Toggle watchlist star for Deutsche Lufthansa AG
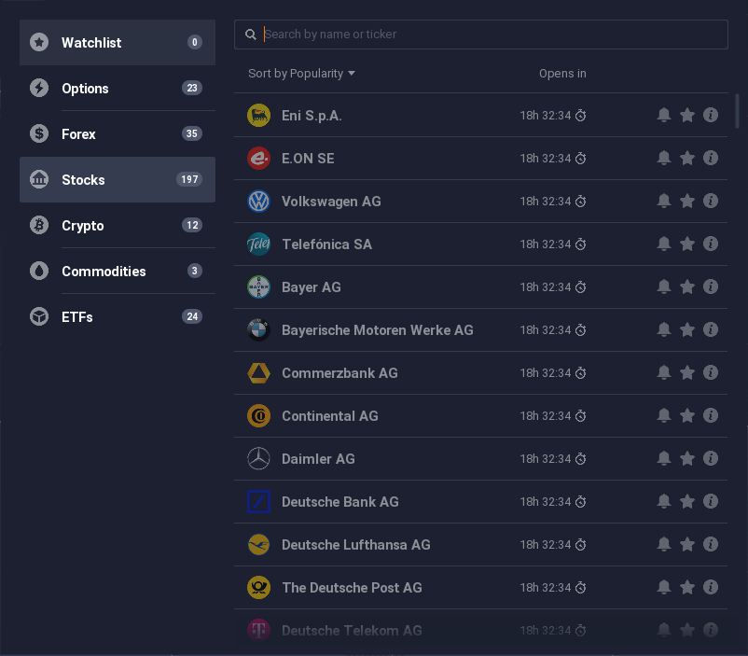 pyautogui.click(x=687, y=544)
